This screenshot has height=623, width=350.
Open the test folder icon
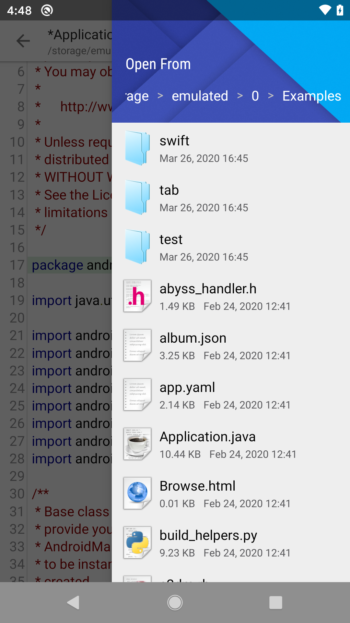137,247
